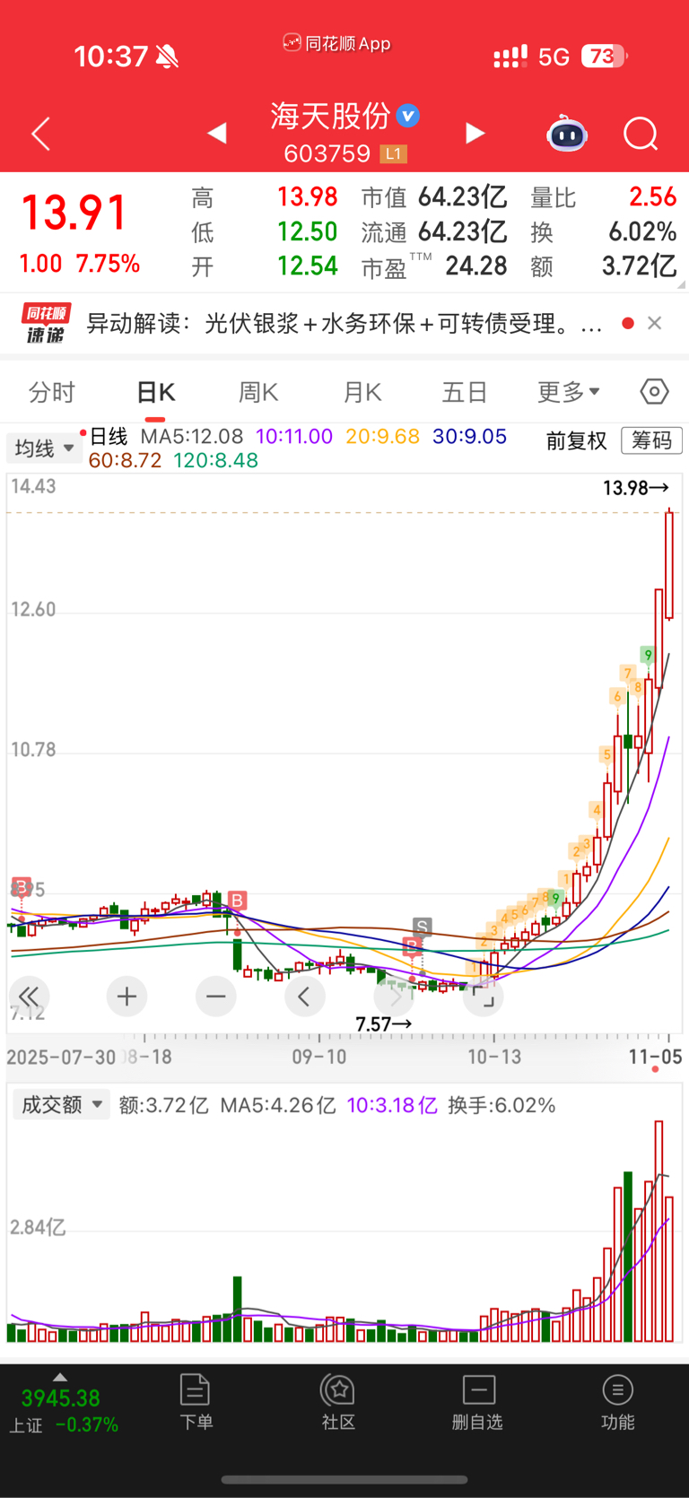Viewport: 689px width, 1498px height.
Task: Zoom in the chart with plus button
Action: click(x=126, y=997)
